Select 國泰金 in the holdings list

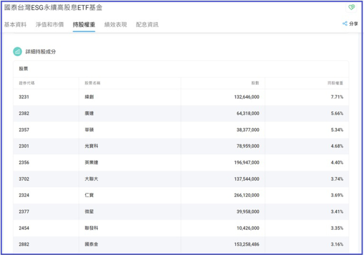click(91, 244)
